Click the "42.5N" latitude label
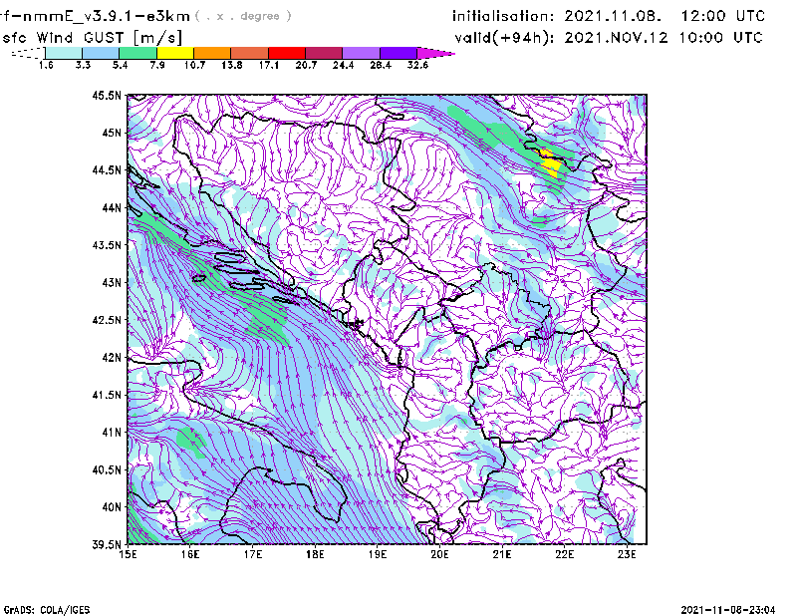The height and width of the screenshot is (616, 797). point(107,320)
